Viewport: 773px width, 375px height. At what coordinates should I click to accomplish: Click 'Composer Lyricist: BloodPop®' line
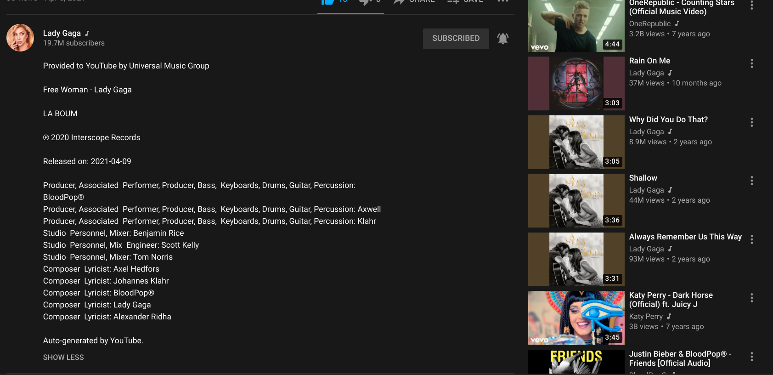(99, 293)
